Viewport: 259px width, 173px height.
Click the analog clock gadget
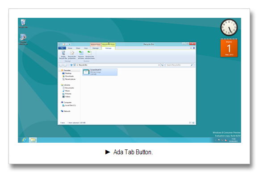(x=229, y=27)
